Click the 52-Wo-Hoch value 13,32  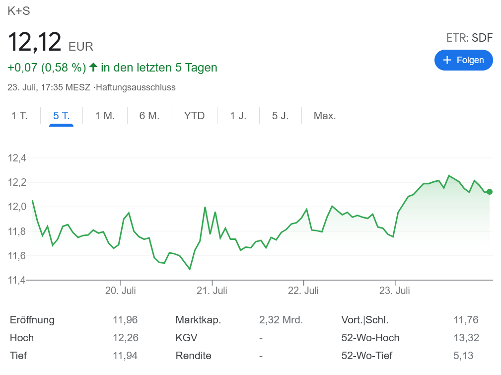[467, 338]
